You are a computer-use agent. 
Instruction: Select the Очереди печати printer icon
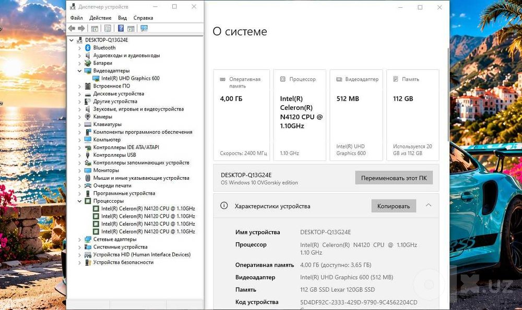click(88, 185)
